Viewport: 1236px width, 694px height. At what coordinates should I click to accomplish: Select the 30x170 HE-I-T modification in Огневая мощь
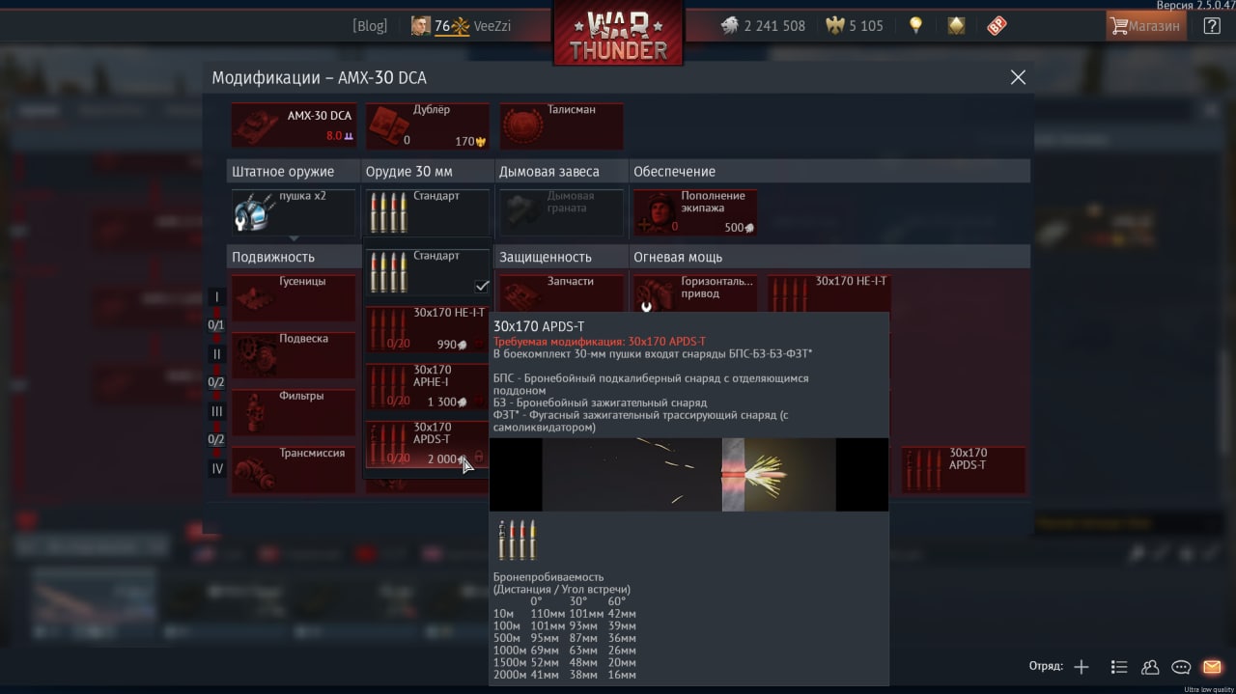(x=829, y=293)
